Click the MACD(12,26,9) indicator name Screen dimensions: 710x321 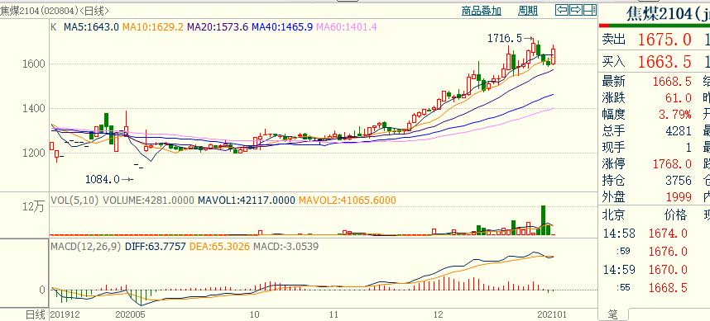[85, 247]
